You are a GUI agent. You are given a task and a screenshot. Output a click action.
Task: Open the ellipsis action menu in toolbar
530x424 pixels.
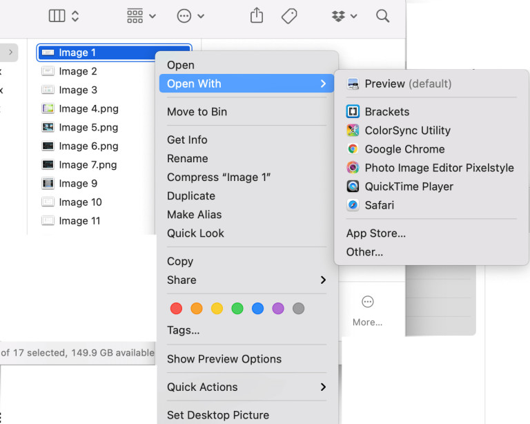pyautogui.click(x=190, y=16)
